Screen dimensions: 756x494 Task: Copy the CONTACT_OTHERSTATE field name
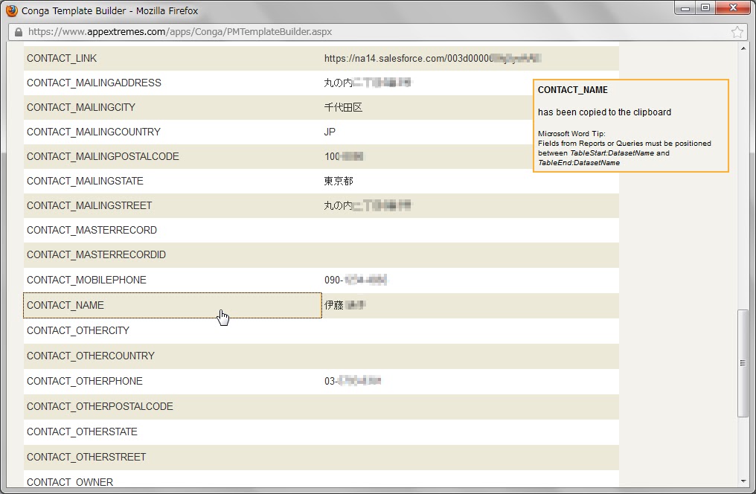[82, 432]
